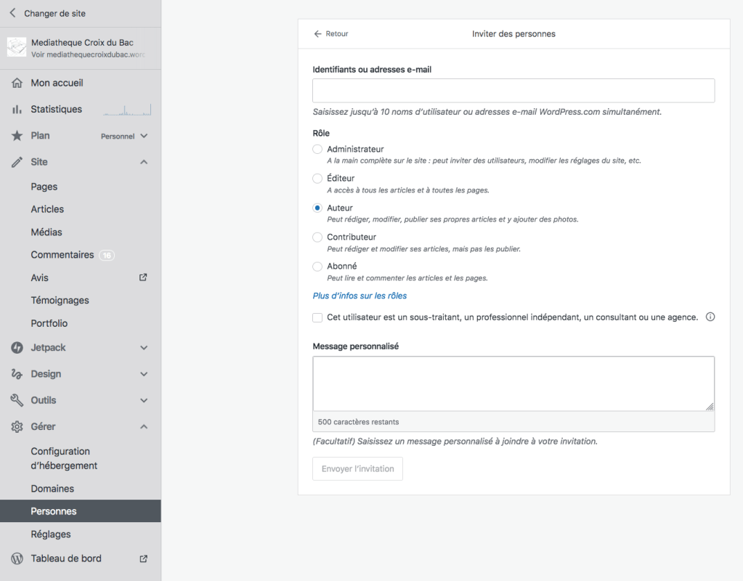Open the external link icon next to Avis
Image resolution: width=743 pixels, height=581 pixels.
(x=143, y=277)
